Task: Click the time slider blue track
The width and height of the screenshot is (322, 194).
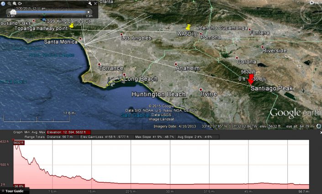Action: (x=51, y=12)
